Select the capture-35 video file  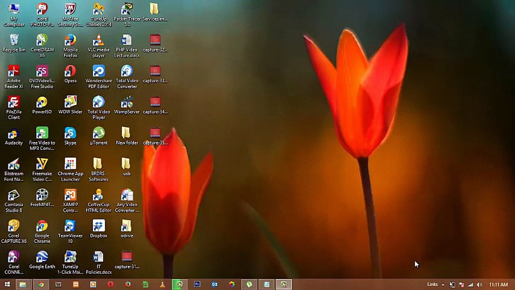coord(155,136)
